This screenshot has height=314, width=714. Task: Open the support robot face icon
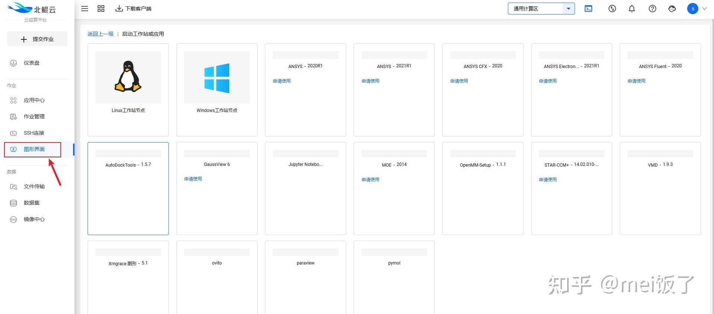(672, 9)
